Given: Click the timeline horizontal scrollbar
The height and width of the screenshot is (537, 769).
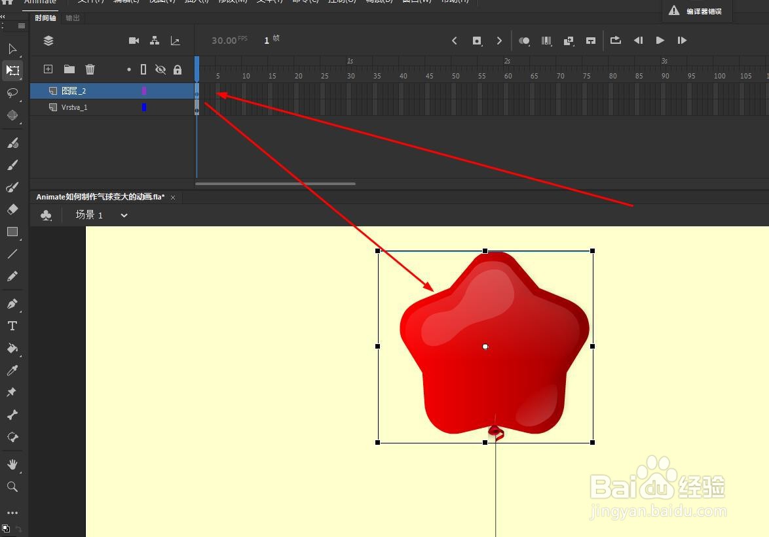Looking at the screenshot, I should [275, 184].
